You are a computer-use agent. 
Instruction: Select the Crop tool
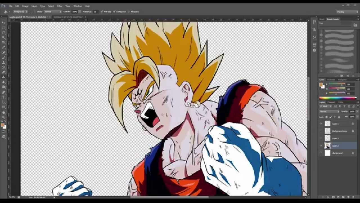click(x=4, y=43)
